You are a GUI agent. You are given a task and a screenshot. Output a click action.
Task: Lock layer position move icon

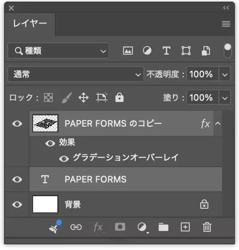pos(84,97)
